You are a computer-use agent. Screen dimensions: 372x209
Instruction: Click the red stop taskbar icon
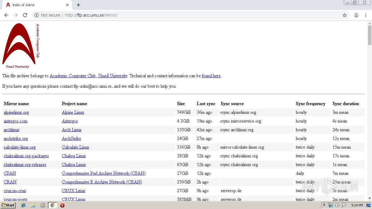click(62, 205)
